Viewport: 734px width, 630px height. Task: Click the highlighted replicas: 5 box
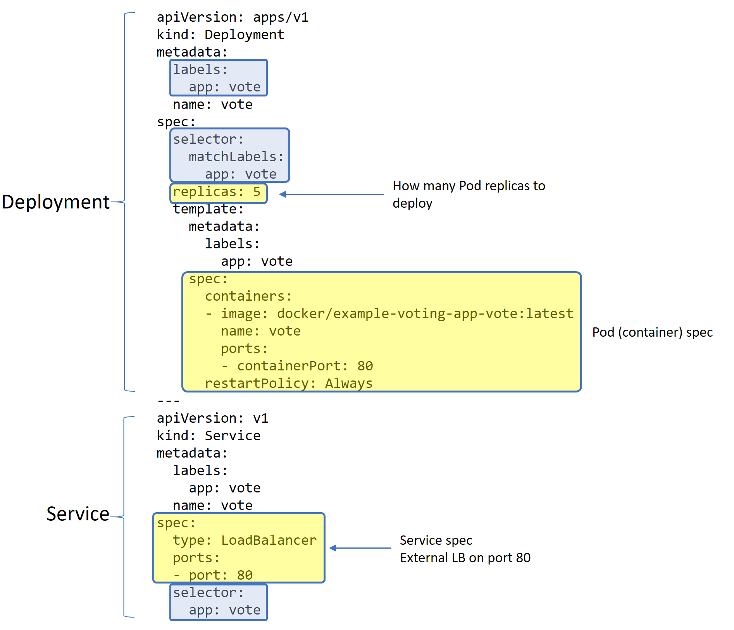tap(218, 192)
